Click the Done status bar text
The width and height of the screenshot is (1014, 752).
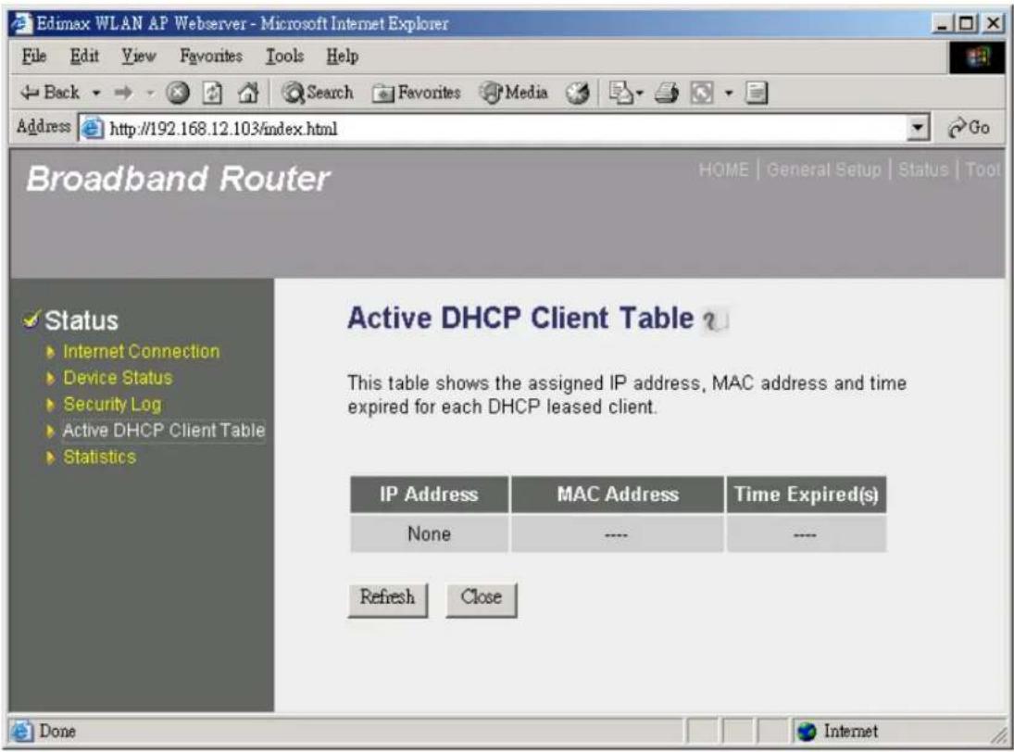[x=56, y=732]
